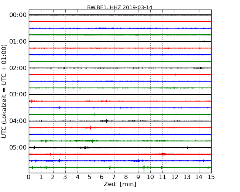Image resolution: width=240 pixels, height=192 pixels.
Task: Select the x-axis tick label 5
Action: click(90, 177)
